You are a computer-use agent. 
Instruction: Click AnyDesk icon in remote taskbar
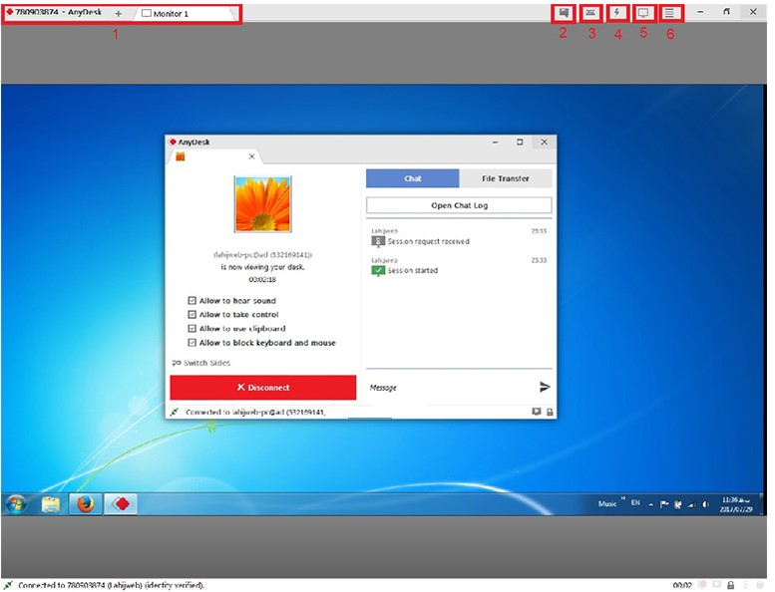[120, 504]
